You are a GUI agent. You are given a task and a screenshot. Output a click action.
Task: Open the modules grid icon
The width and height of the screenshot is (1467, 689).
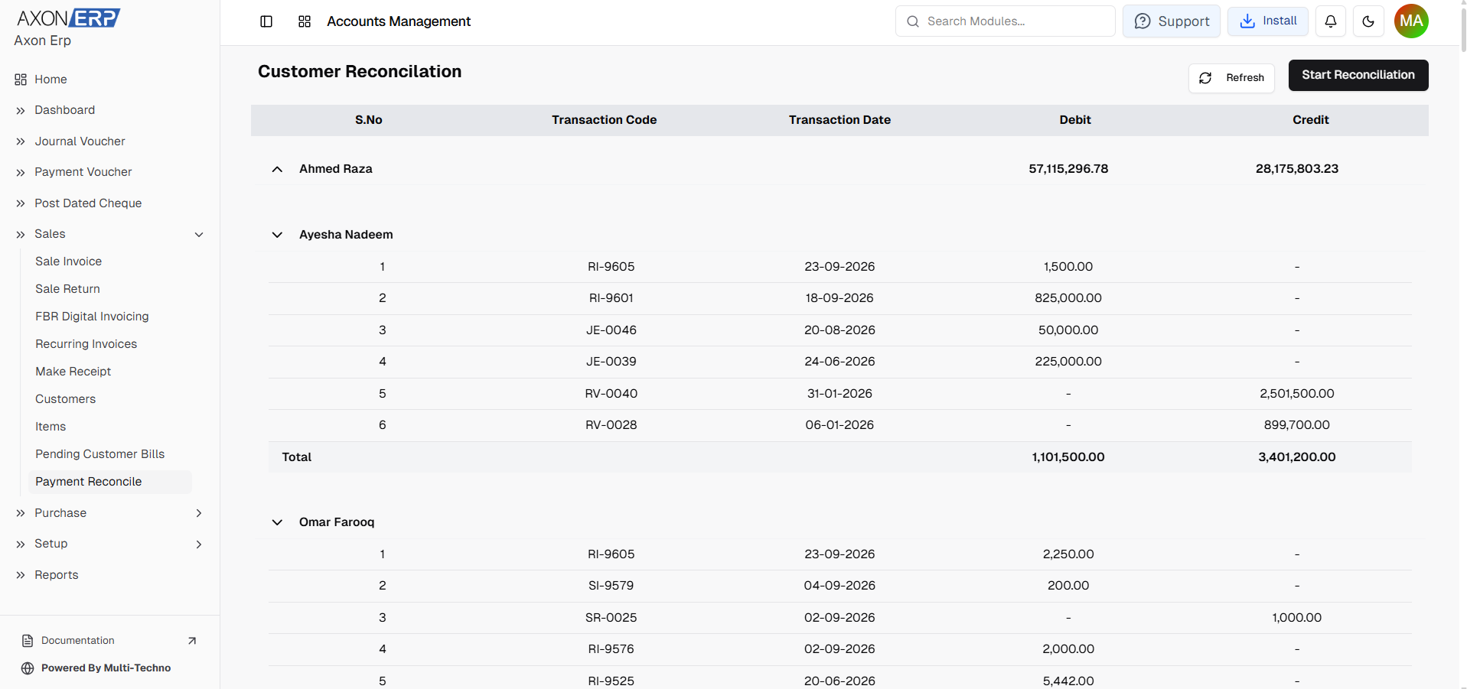point(305,21)
